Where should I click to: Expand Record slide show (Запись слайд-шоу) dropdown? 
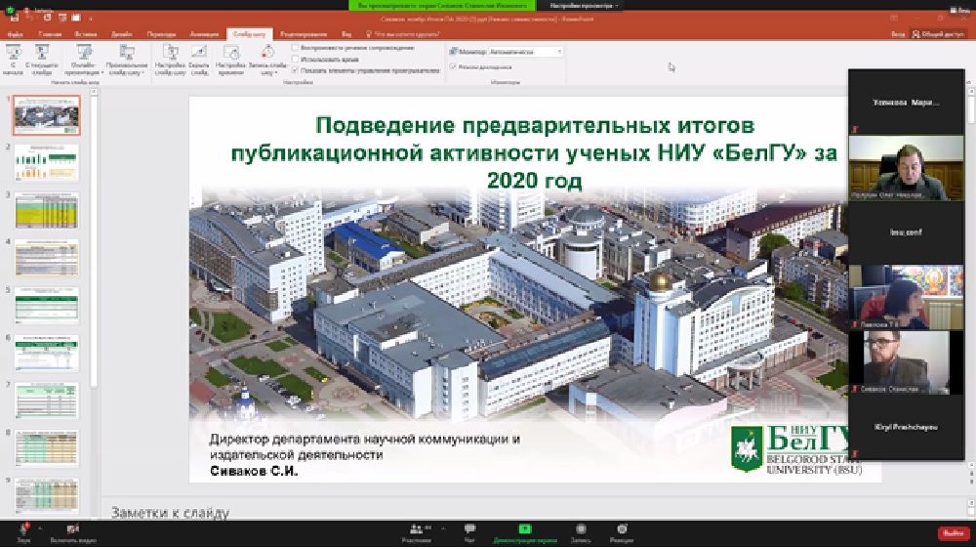tap(266, 72)
